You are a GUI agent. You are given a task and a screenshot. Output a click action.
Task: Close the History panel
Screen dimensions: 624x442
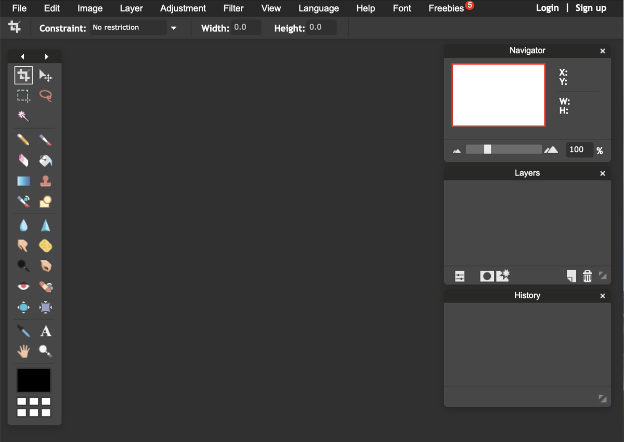(603, 296)
